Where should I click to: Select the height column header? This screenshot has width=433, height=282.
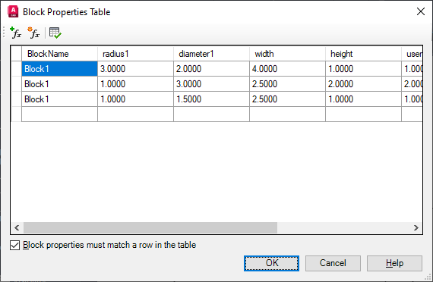(363, 54)
